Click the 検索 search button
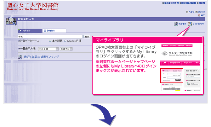Image resolution: width=211 pixels, height=127 pixels. point(87,37)
